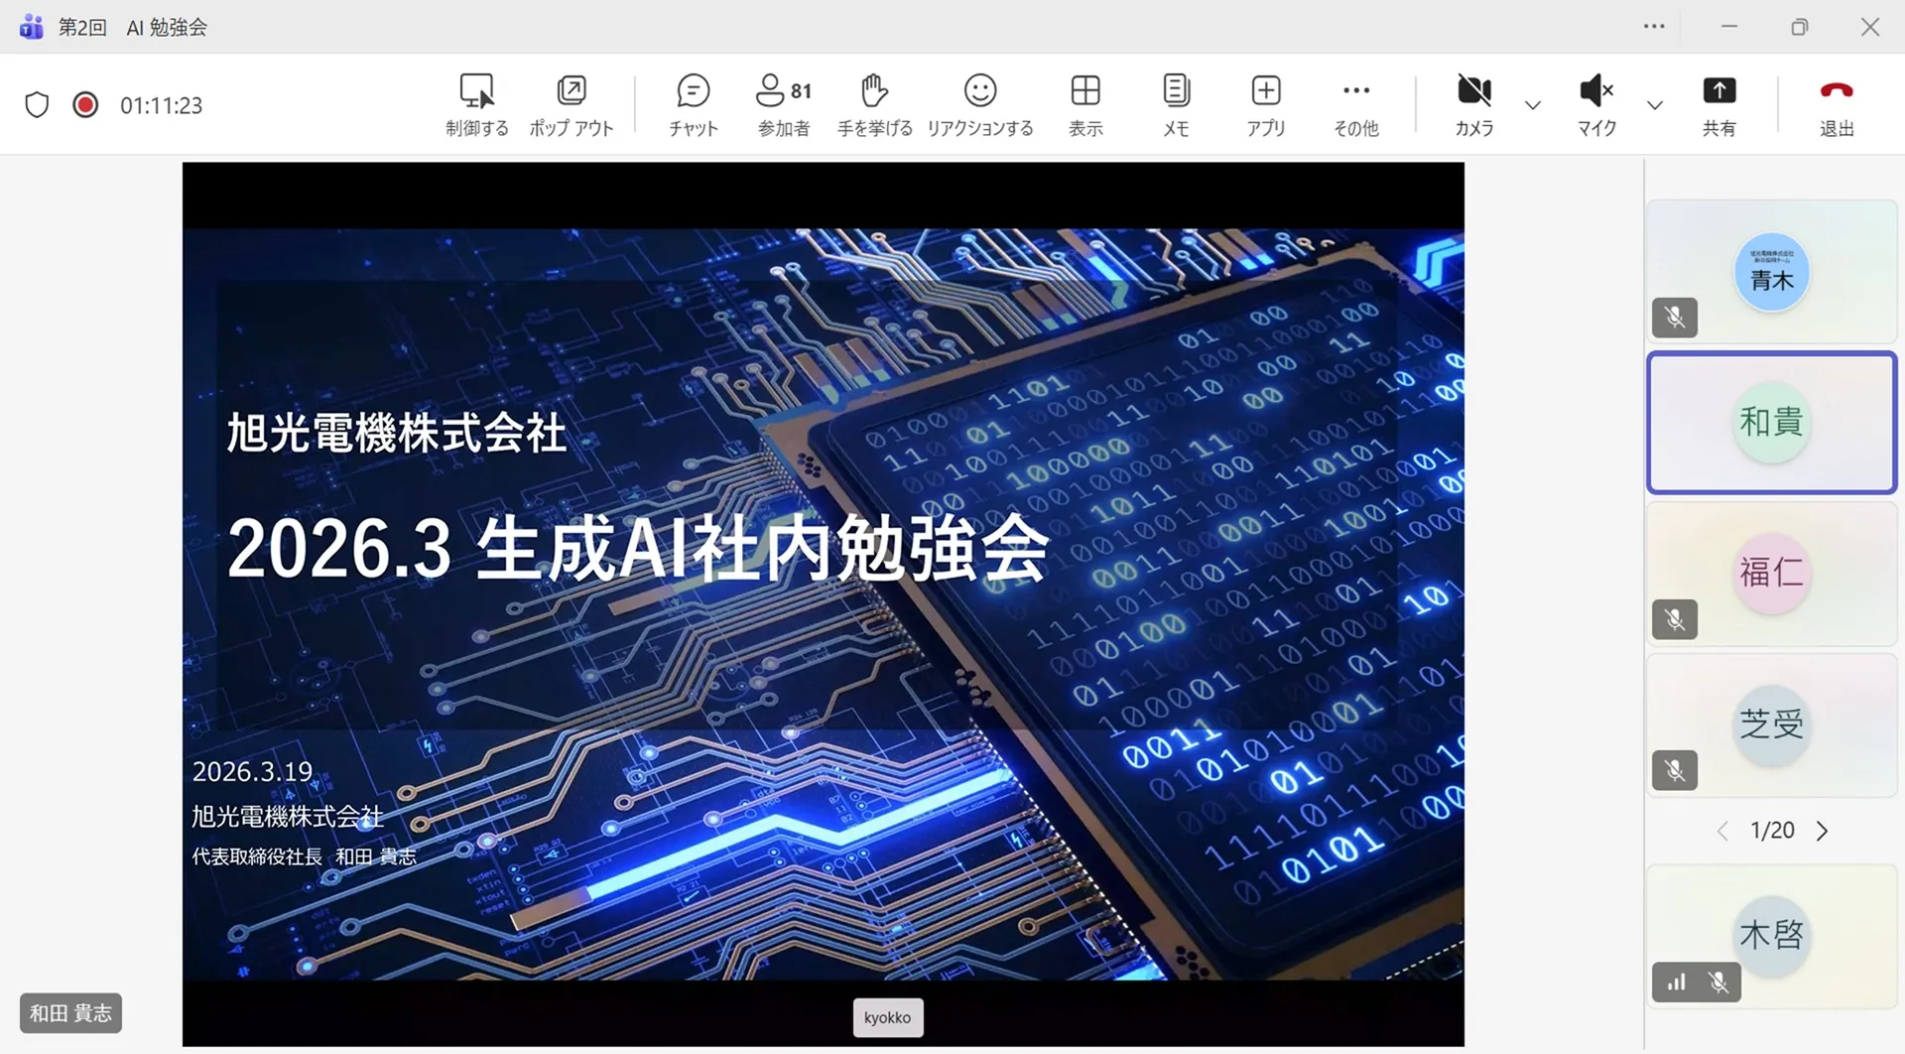Select the 青木 participant tile
Image resolution: width=1905 pixels, height=1054 pixels.
(x=1772, y=272)
